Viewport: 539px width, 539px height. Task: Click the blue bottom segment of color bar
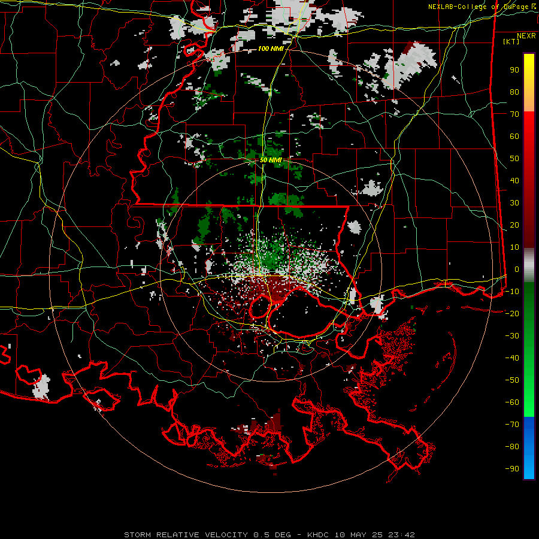(529, 448)
